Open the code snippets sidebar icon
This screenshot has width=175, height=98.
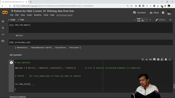click(x=3, y=35)
